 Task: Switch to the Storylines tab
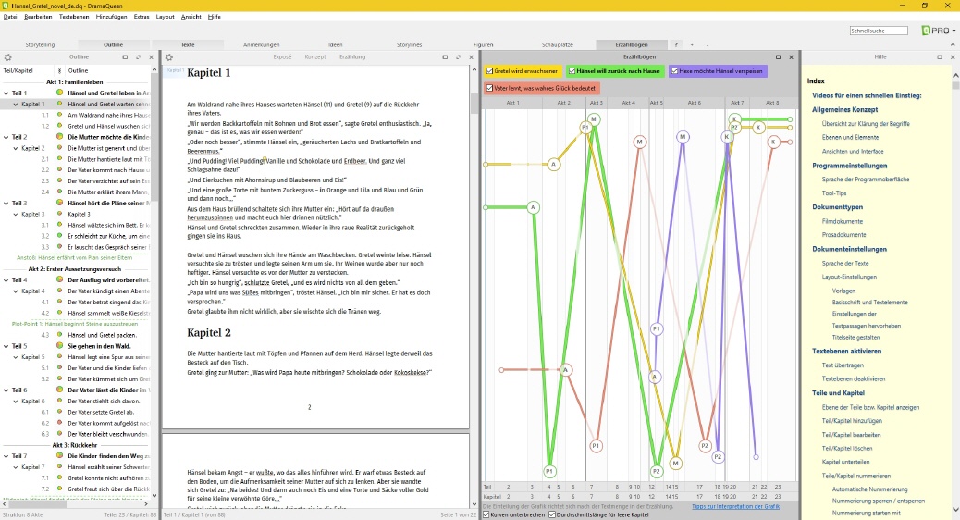(x=408, y=44)
